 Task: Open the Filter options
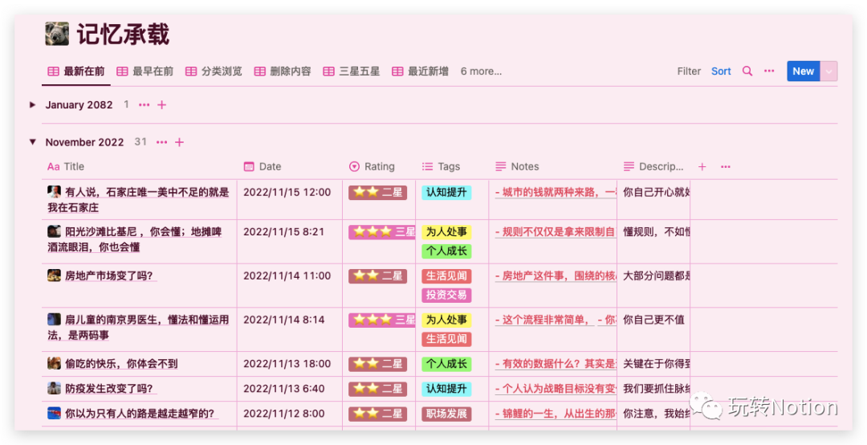tap(689, 71)
